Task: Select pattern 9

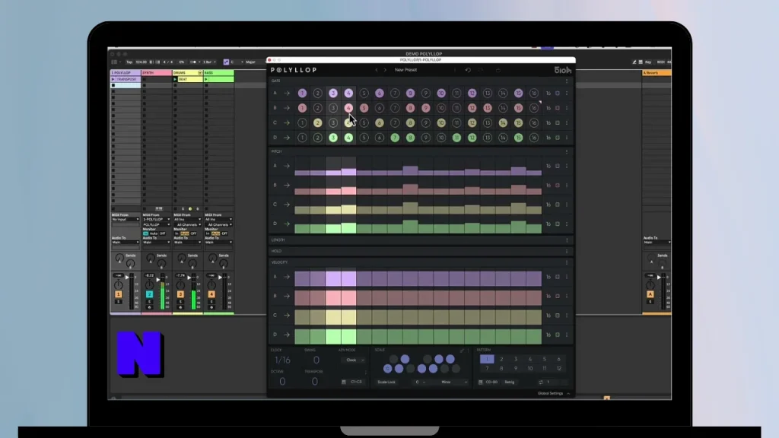Action: 516,369
